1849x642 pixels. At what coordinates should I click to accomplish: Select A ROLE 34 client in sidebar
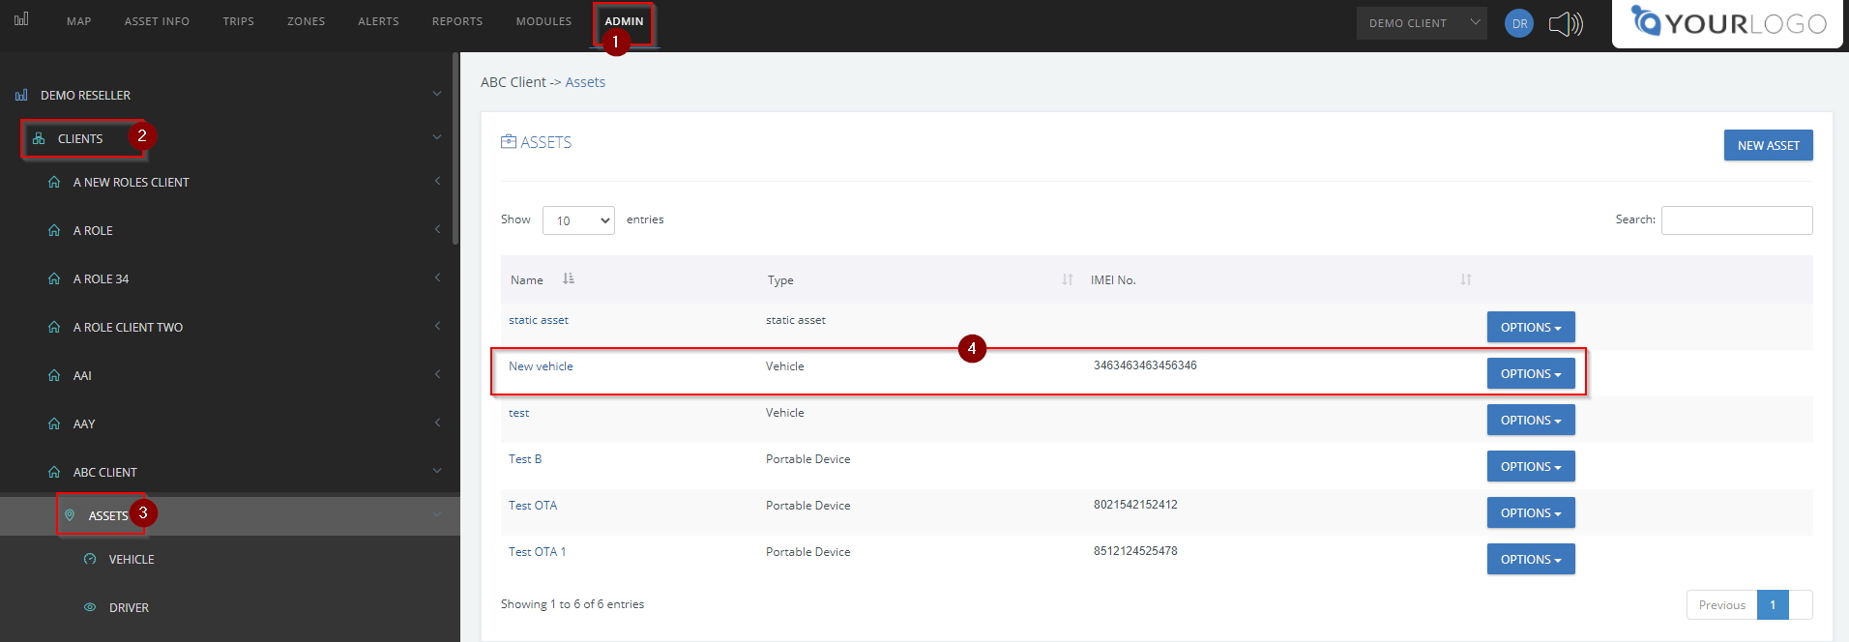coord(101,278)
